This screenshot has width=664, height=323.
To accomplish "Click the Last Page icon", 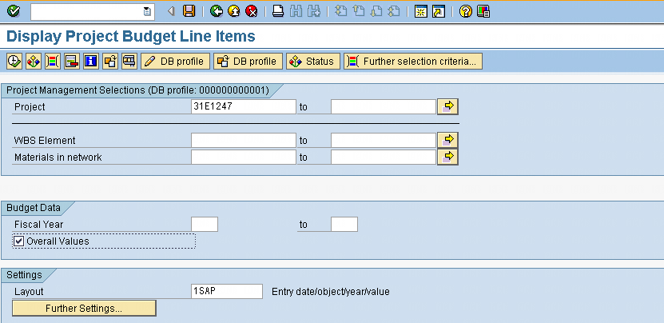I will coord(394,11).
